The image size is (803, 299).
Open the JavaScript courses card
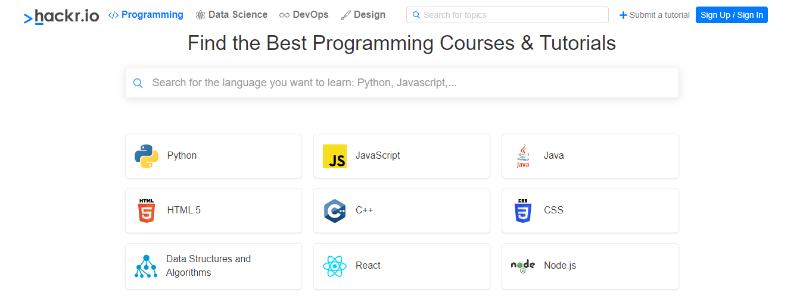tap(401, 156)
